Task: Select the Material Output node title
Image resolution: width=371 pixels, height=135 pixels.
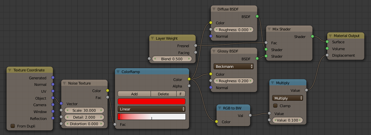Action: coord(347,36)
